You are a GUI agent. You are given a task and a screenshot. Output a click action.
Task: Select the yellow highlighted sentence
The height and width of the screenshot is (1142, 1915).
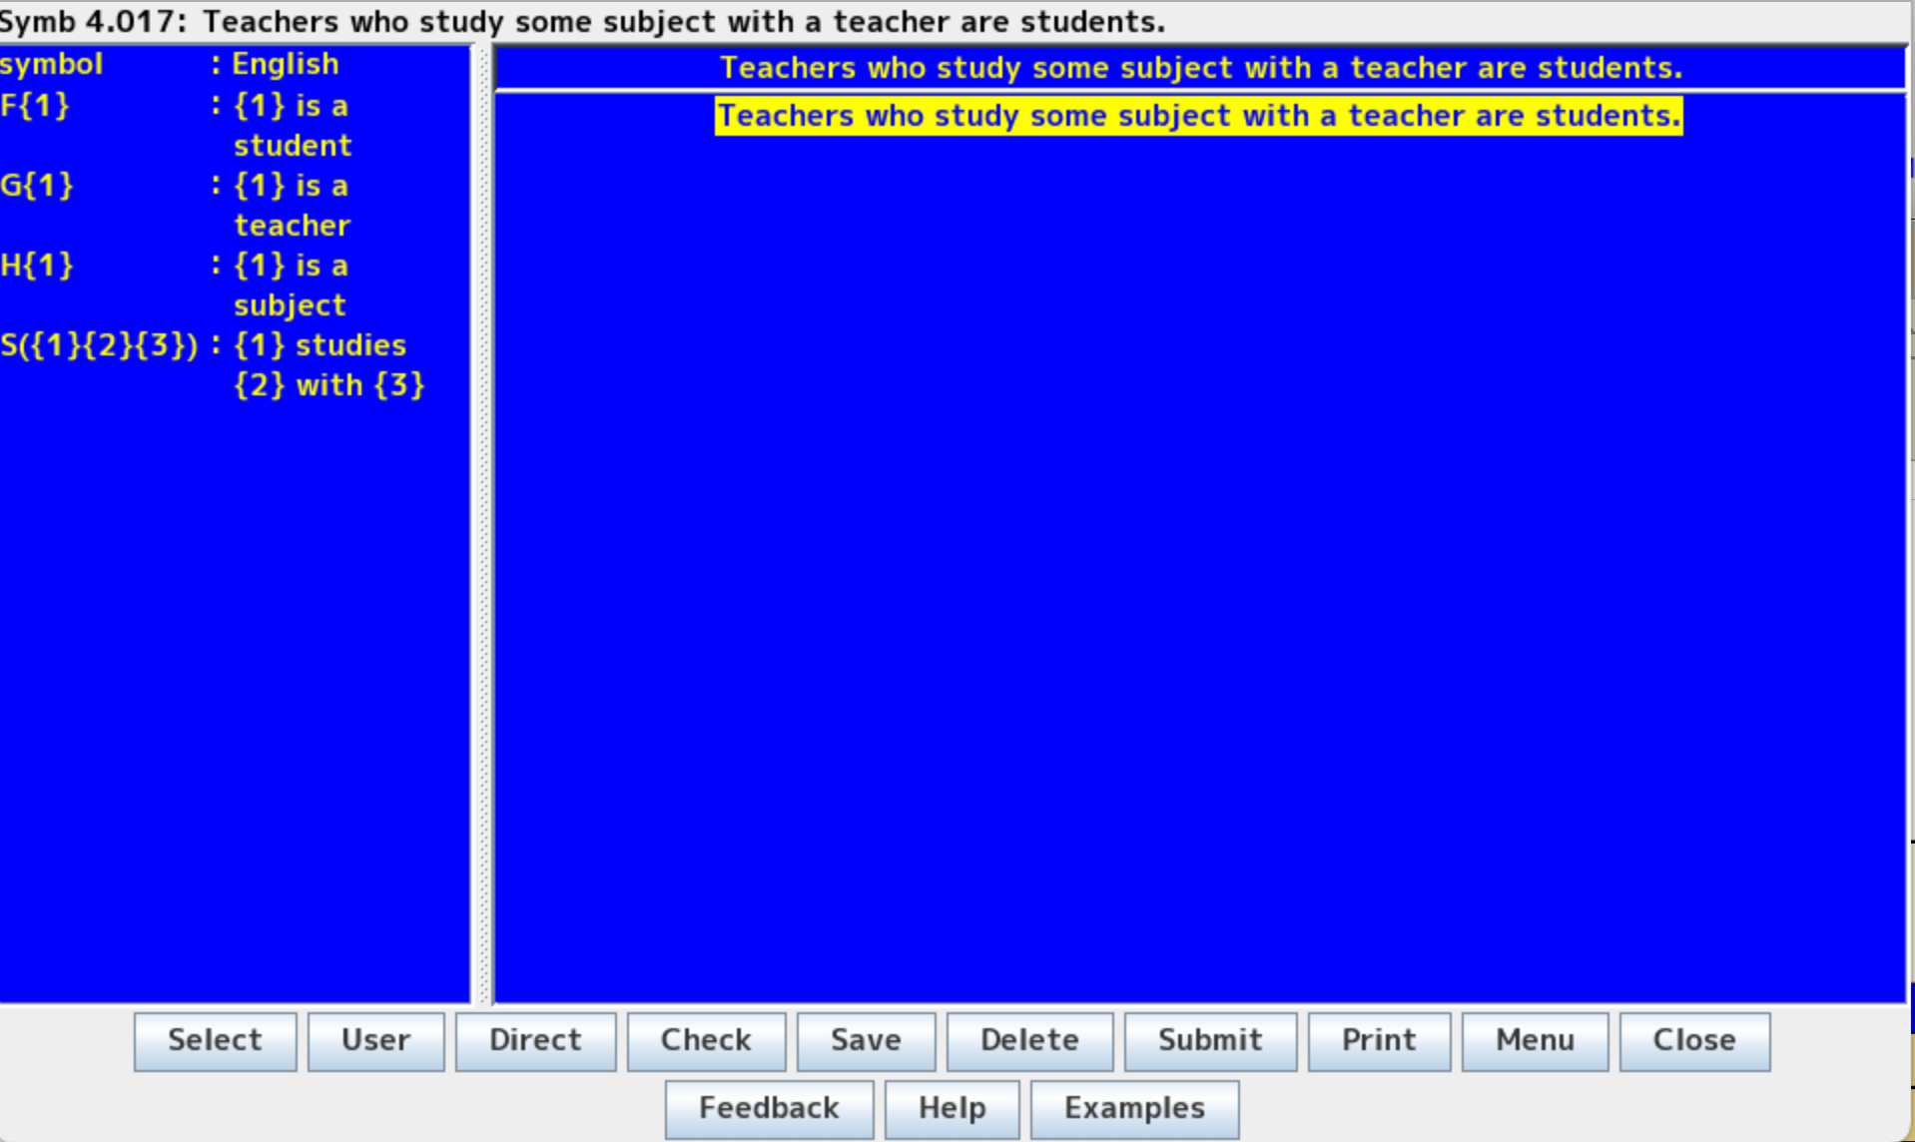point(1196,115)
